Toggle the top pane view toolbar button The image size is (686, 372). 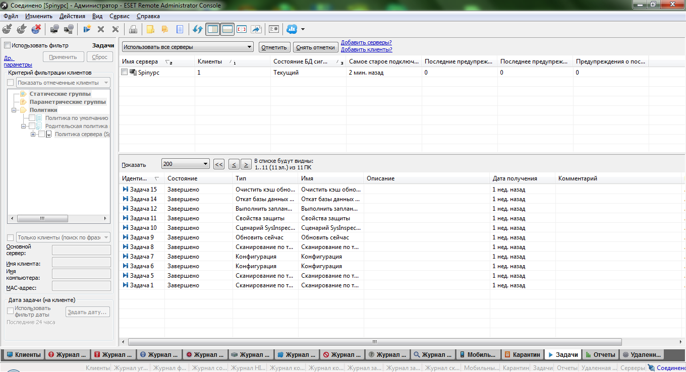pyautogui.click(x=227, y=29)
